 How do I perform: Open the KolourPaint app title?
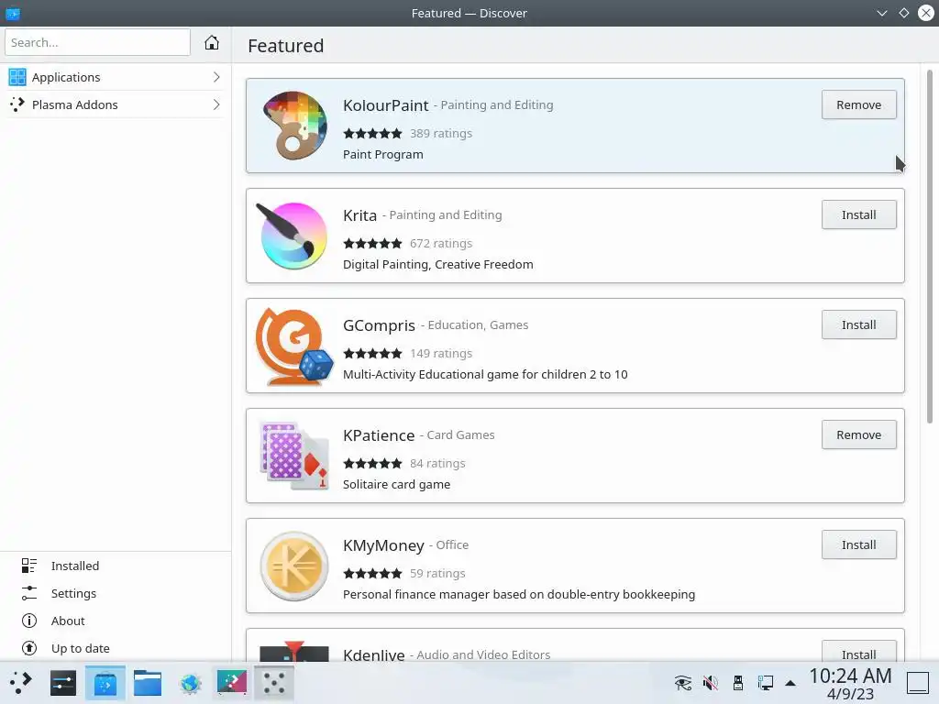pos(386,105)
